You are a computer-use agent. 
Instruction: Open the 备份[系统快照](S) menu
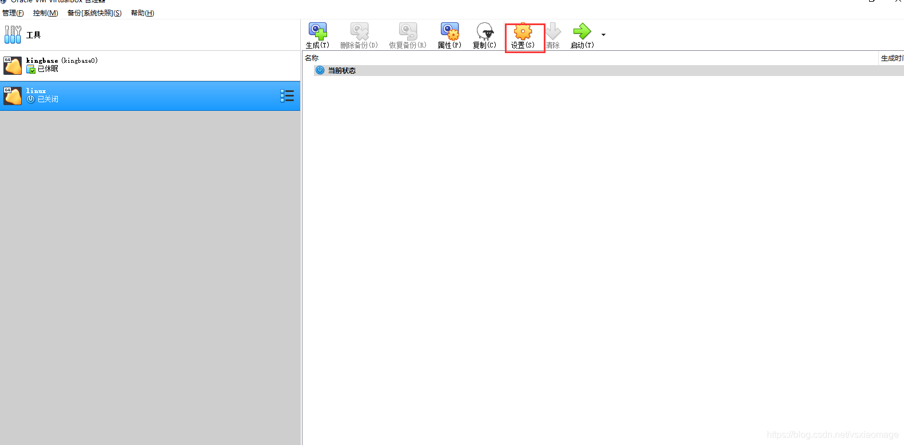click(94, 13)
